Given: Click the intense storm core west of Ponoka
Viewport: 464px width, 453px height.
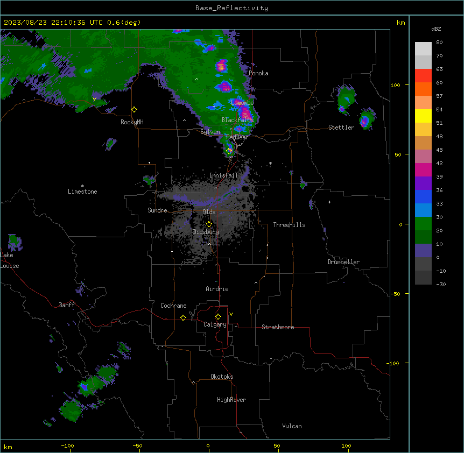Looking at the screenshot, I should [222, 66].
